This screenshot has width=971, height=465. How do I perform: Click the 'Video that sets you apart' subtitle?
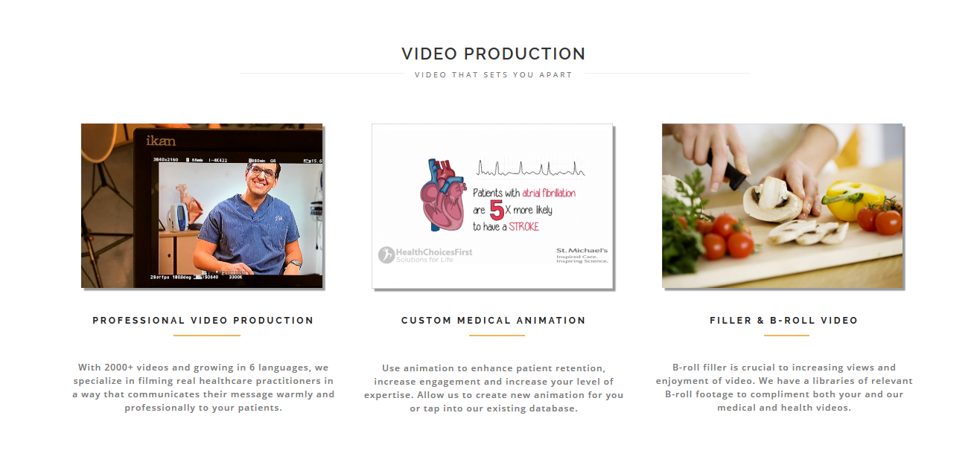[494, 75]
